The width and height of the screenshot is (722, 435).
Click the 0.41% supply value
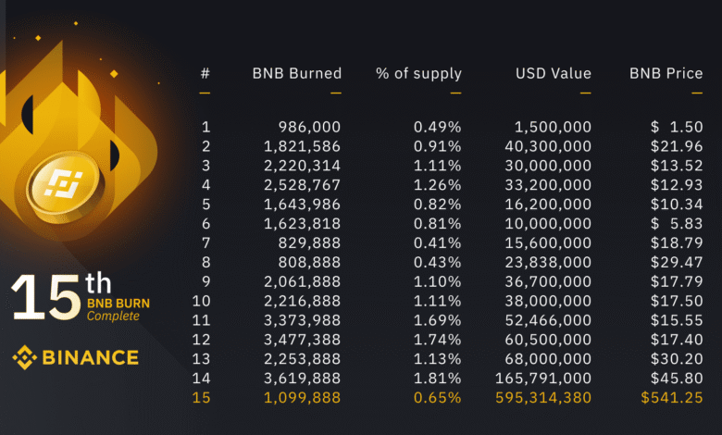click(x=438, y=242)
